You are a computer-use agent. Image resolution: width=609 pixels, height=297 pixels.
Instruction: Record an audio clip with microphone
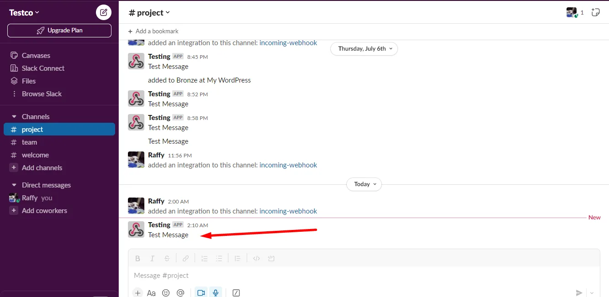coord(215,293)
